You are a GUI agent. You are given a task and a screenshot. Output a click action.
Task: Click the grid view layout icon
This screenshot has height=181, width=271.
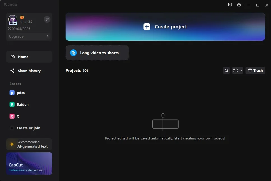[235, 70]
